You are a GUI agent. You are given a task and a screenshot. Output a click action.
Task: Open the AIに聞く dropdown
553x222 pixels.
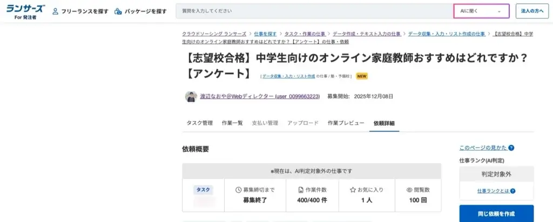pos(481,11)
